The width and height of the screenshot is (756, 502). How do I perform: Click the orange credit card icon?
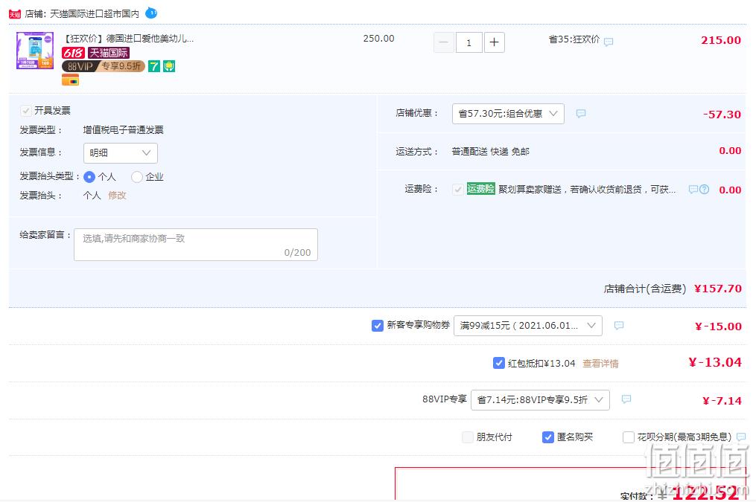(71, 80)
